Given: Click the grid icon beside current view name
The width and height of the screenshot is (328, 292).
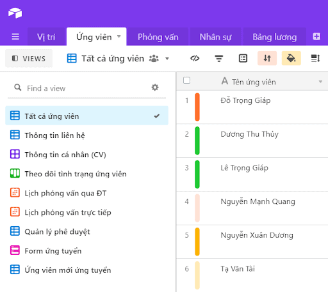Looking at the screenshot, I should (x=72, y=58).
